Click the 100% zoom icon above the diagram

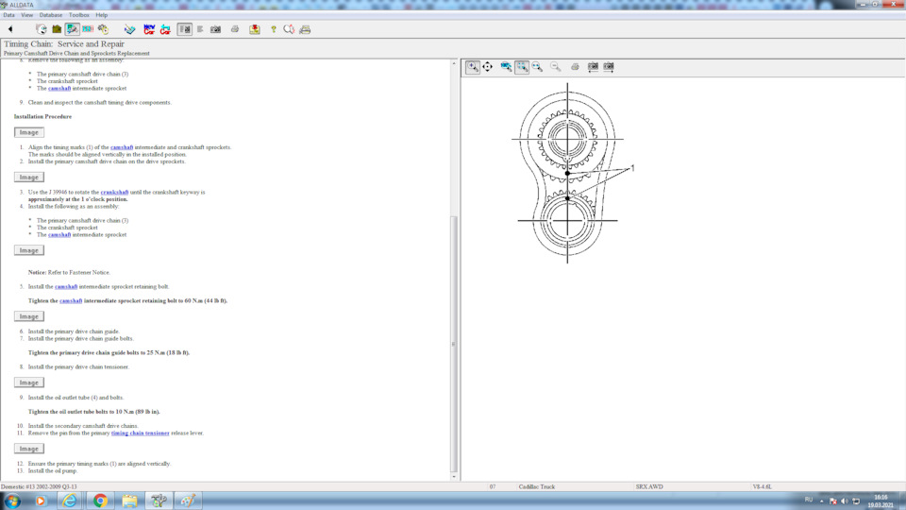point(507,67)
